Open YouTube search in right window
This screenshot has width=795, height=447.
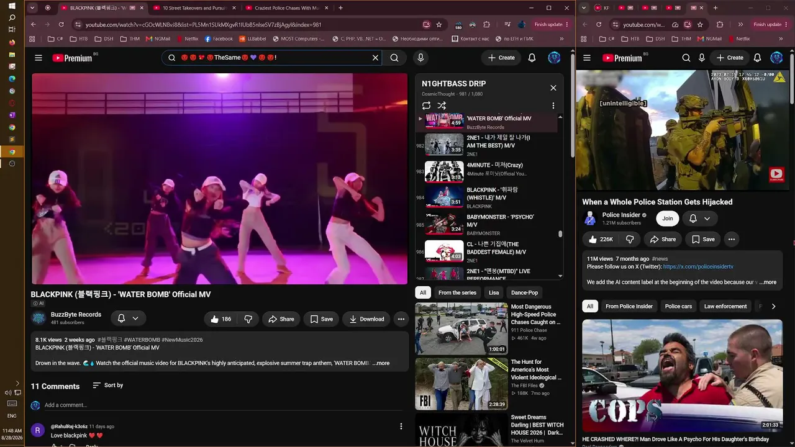coord(686,58)
